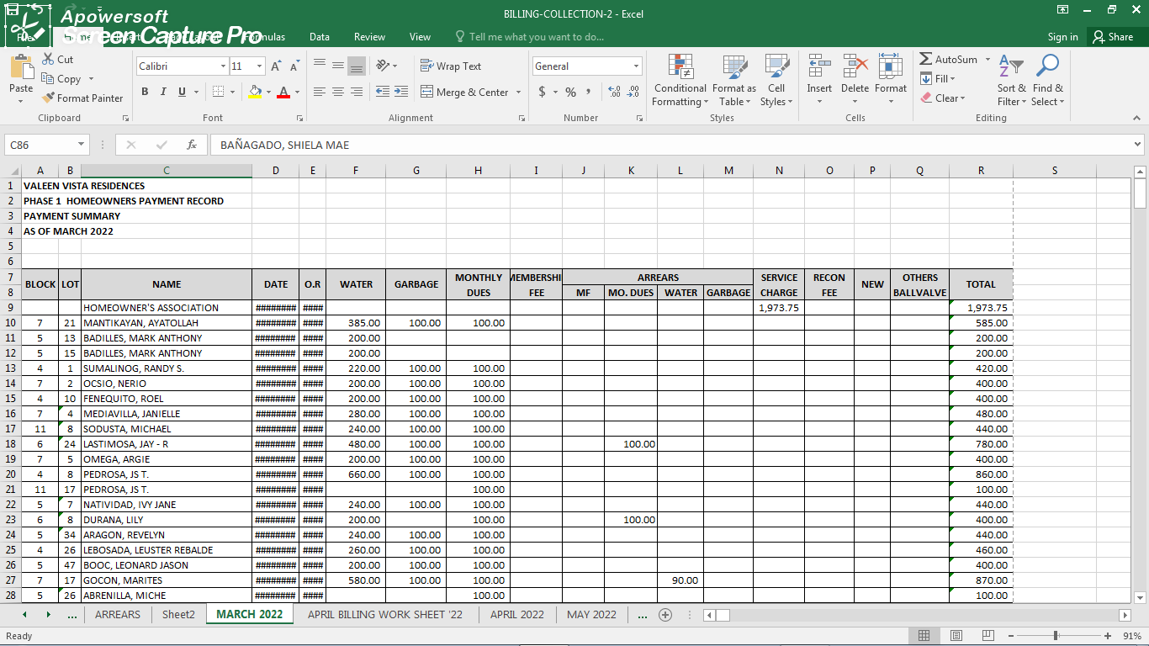Open the Format cells menu

pyautogui.click(x=891, y=81)
